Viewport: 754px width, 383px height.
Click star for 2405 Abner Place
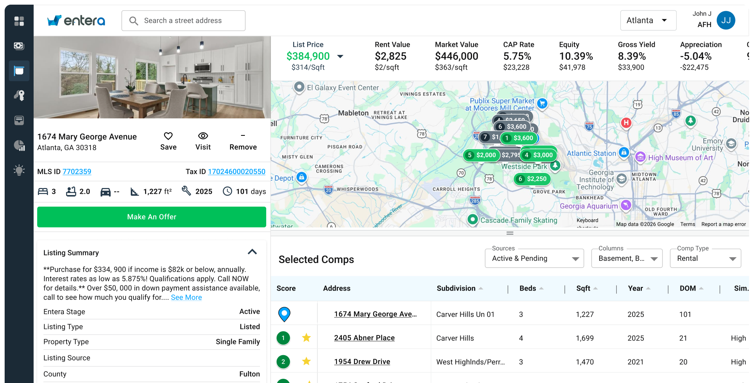[x=306, y=338]
